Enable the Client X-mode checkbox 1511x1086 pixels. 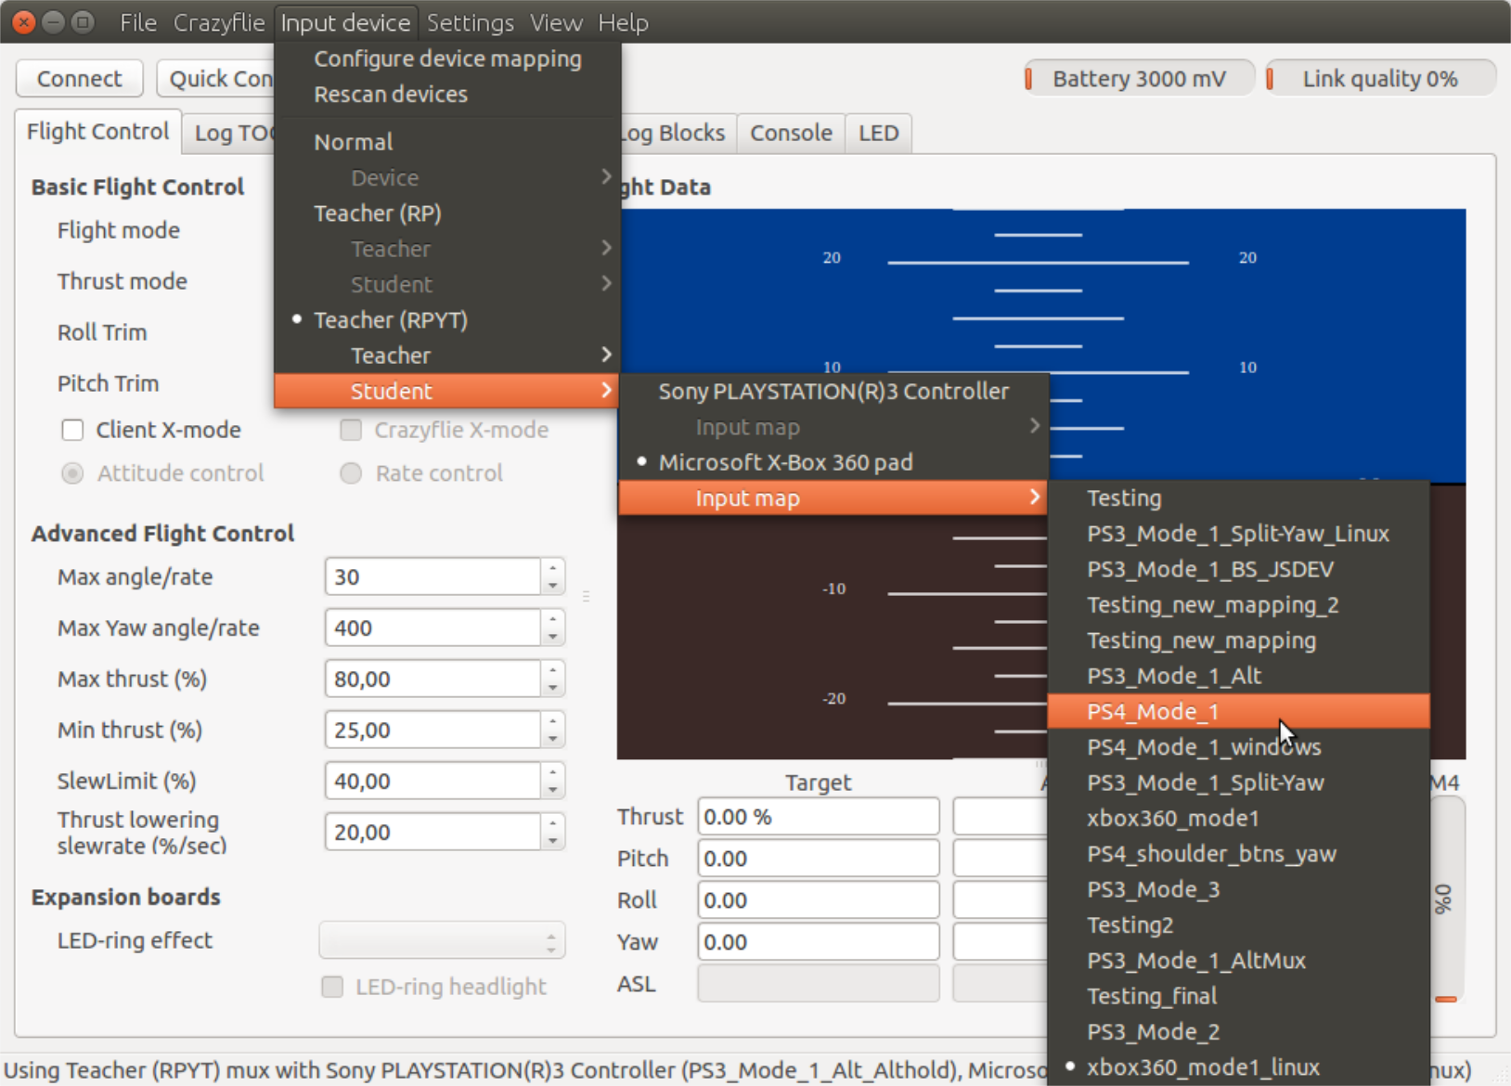pyautogui.click(x=72, y=430)
